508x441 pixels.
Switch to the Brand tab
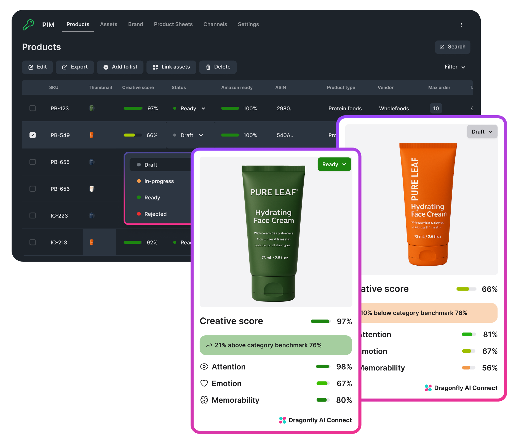click(136, 24)
